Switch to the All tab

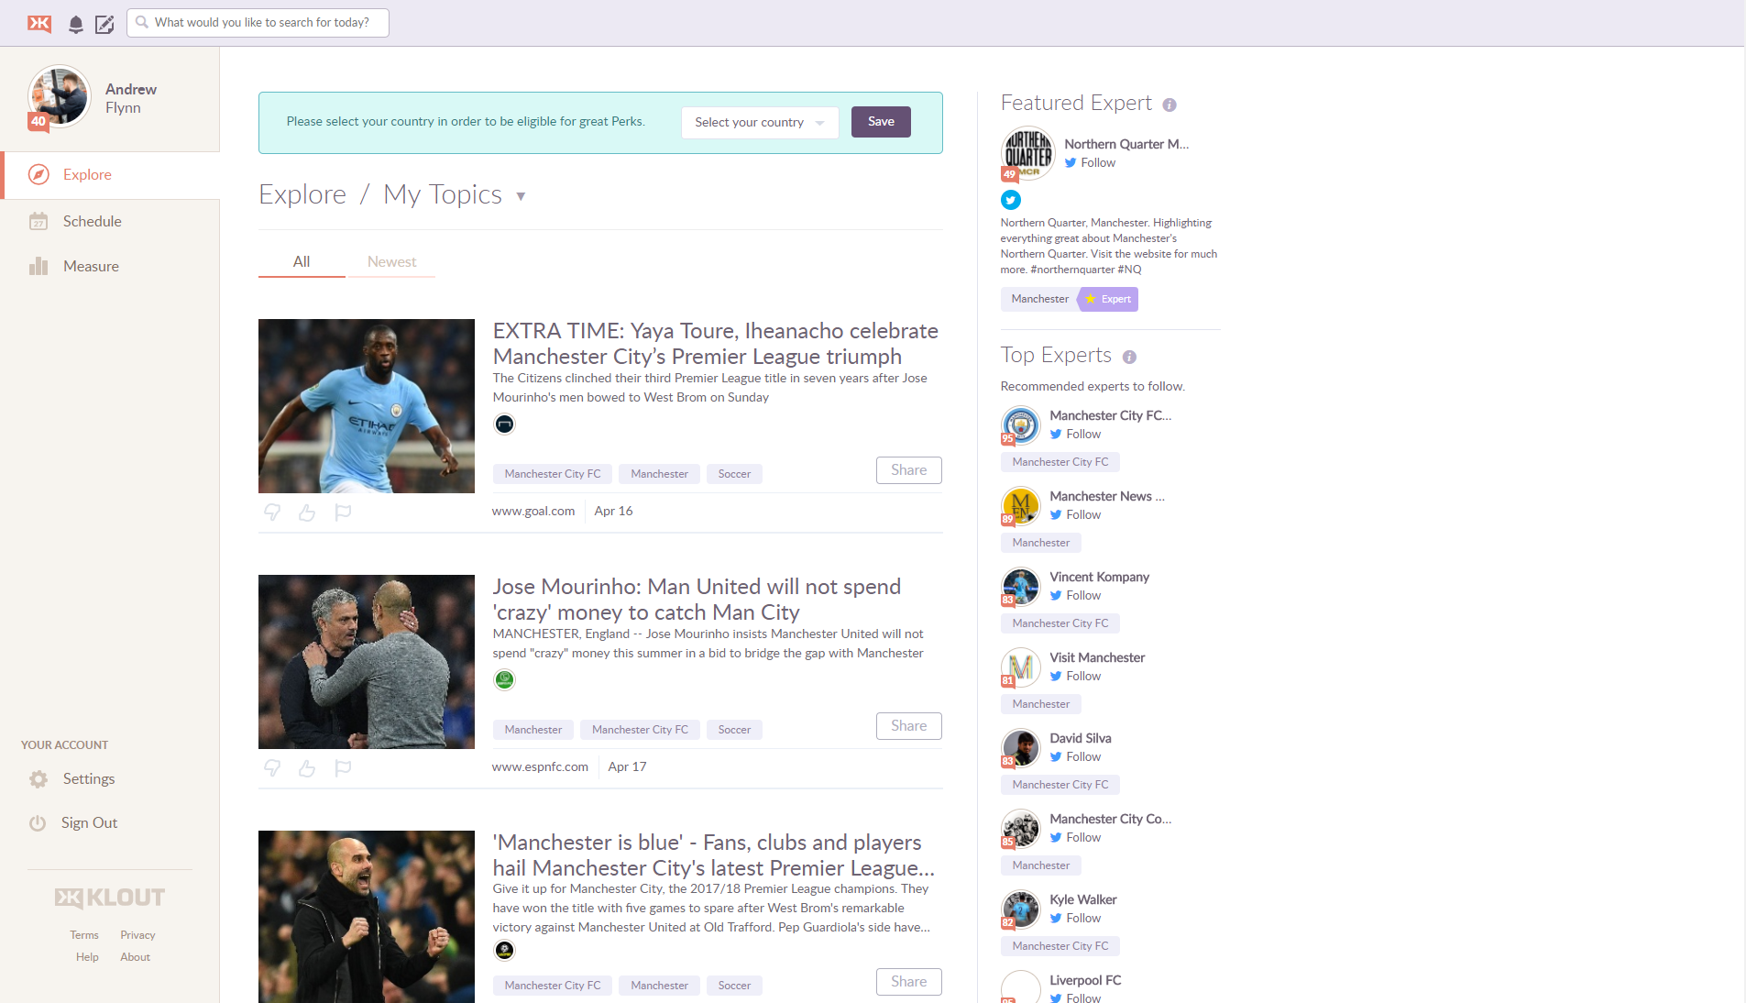pyautogui.click(x=302, y=261)
